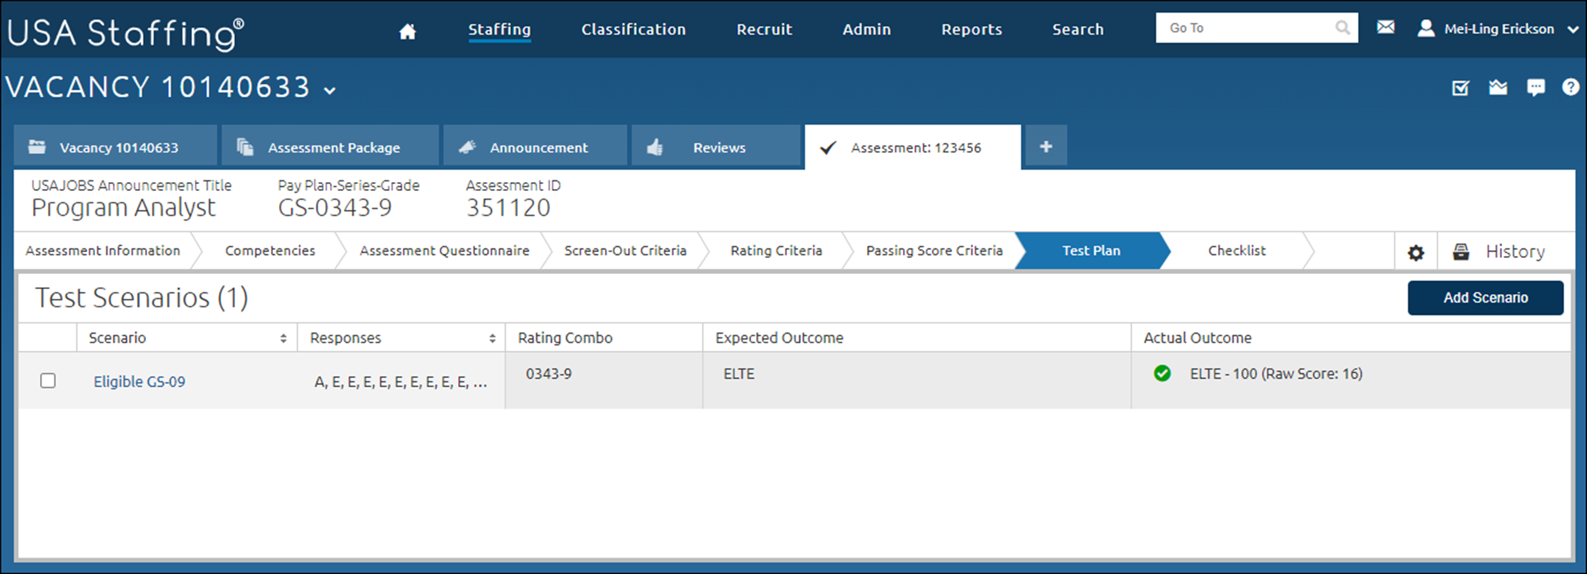This screenshot has height=574, width=1587.
Task: Go to Assessment Information step
Action: pyautogui.click(x=103, y=251)
